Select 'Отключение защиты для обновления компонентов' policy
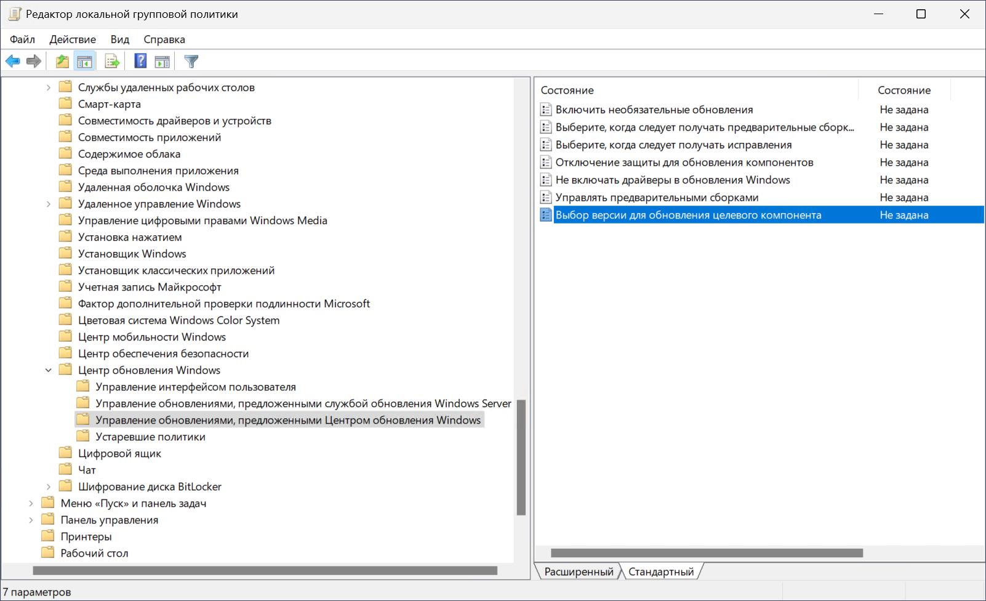 pos(684,163)
